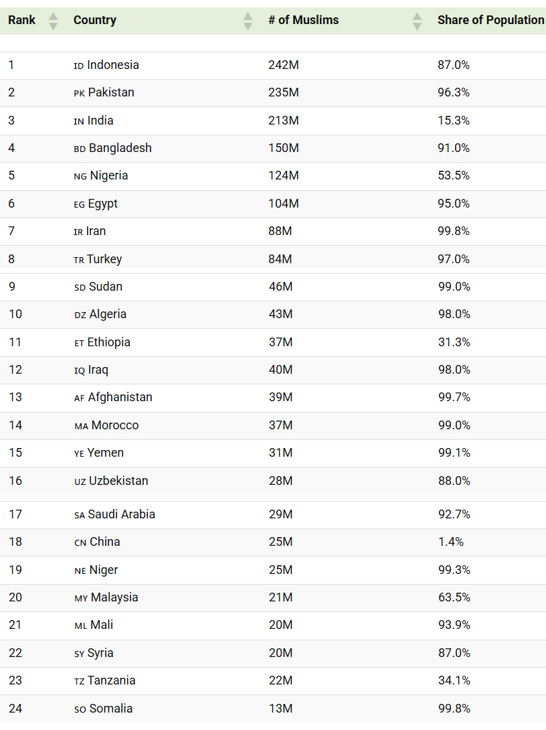
Task: Open the Afghanistan entry
Action: pos(120,397)
